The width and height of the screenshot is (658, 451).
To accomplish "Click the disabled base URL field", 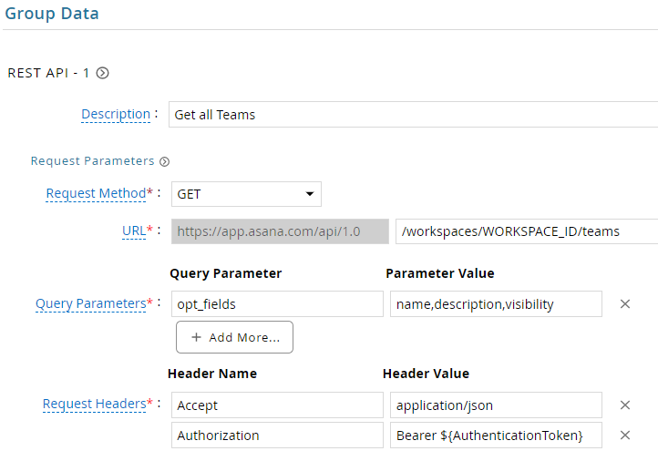I will (x=280, y=231).
